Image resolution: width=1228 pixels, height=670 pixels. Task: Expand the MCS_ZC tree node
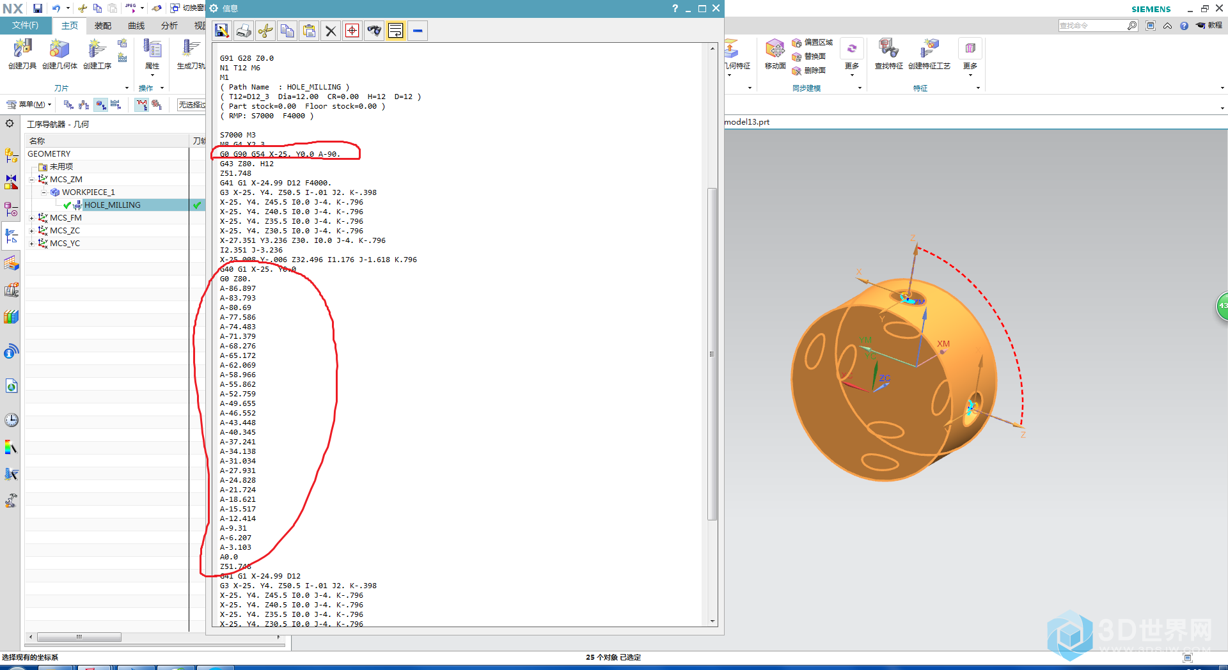[31, 231]
